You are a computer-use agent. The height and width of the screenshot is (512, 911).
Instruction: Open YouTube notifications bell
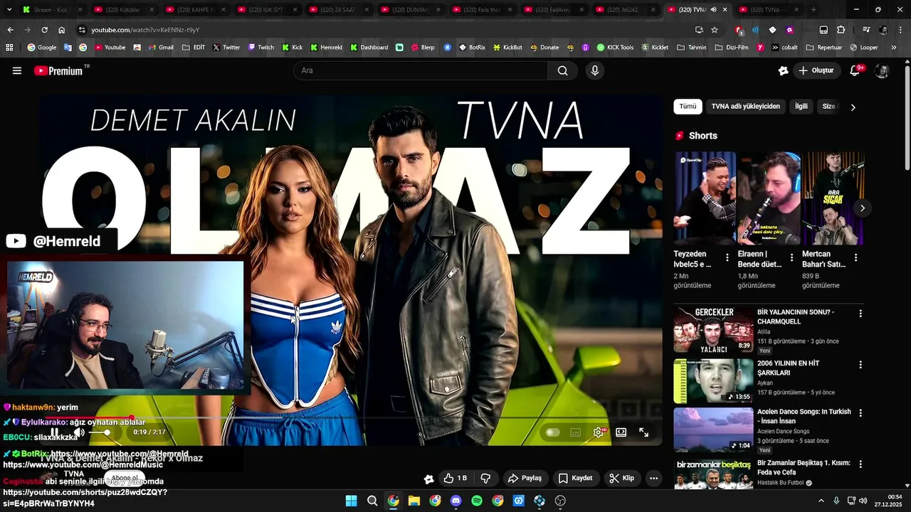click(855, 70)
